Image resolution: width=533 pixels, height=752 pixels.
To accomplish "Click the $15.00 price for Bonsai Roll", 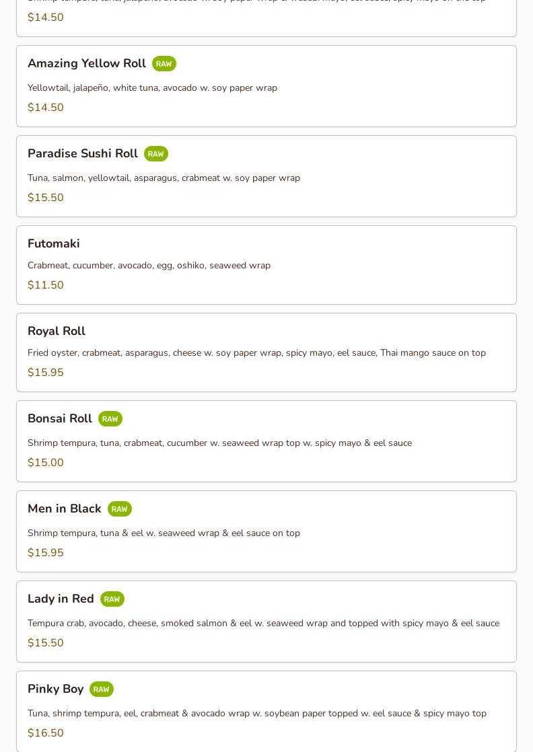I will (46, 463).
